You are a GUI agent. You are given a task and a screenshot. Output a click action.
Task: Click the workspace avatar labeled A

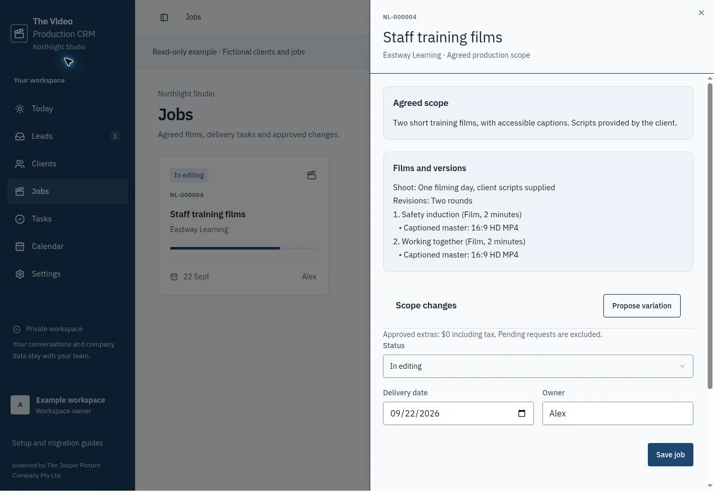point(20,405)
